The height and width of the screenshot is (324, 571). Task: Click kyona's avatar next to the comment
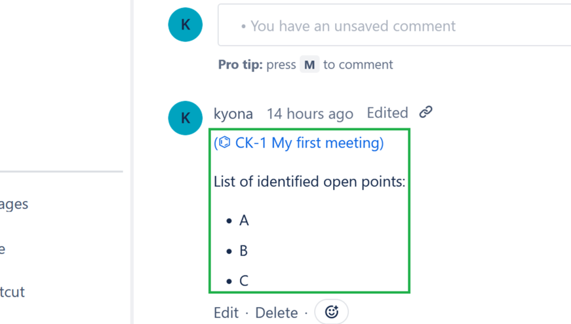(x=186, y=118)
